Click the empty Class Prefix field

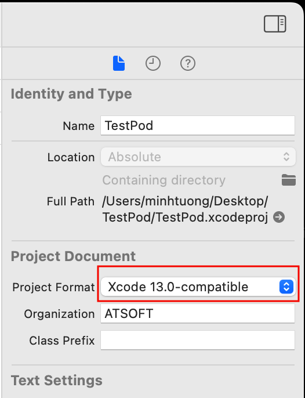click(x=198, y=340)
